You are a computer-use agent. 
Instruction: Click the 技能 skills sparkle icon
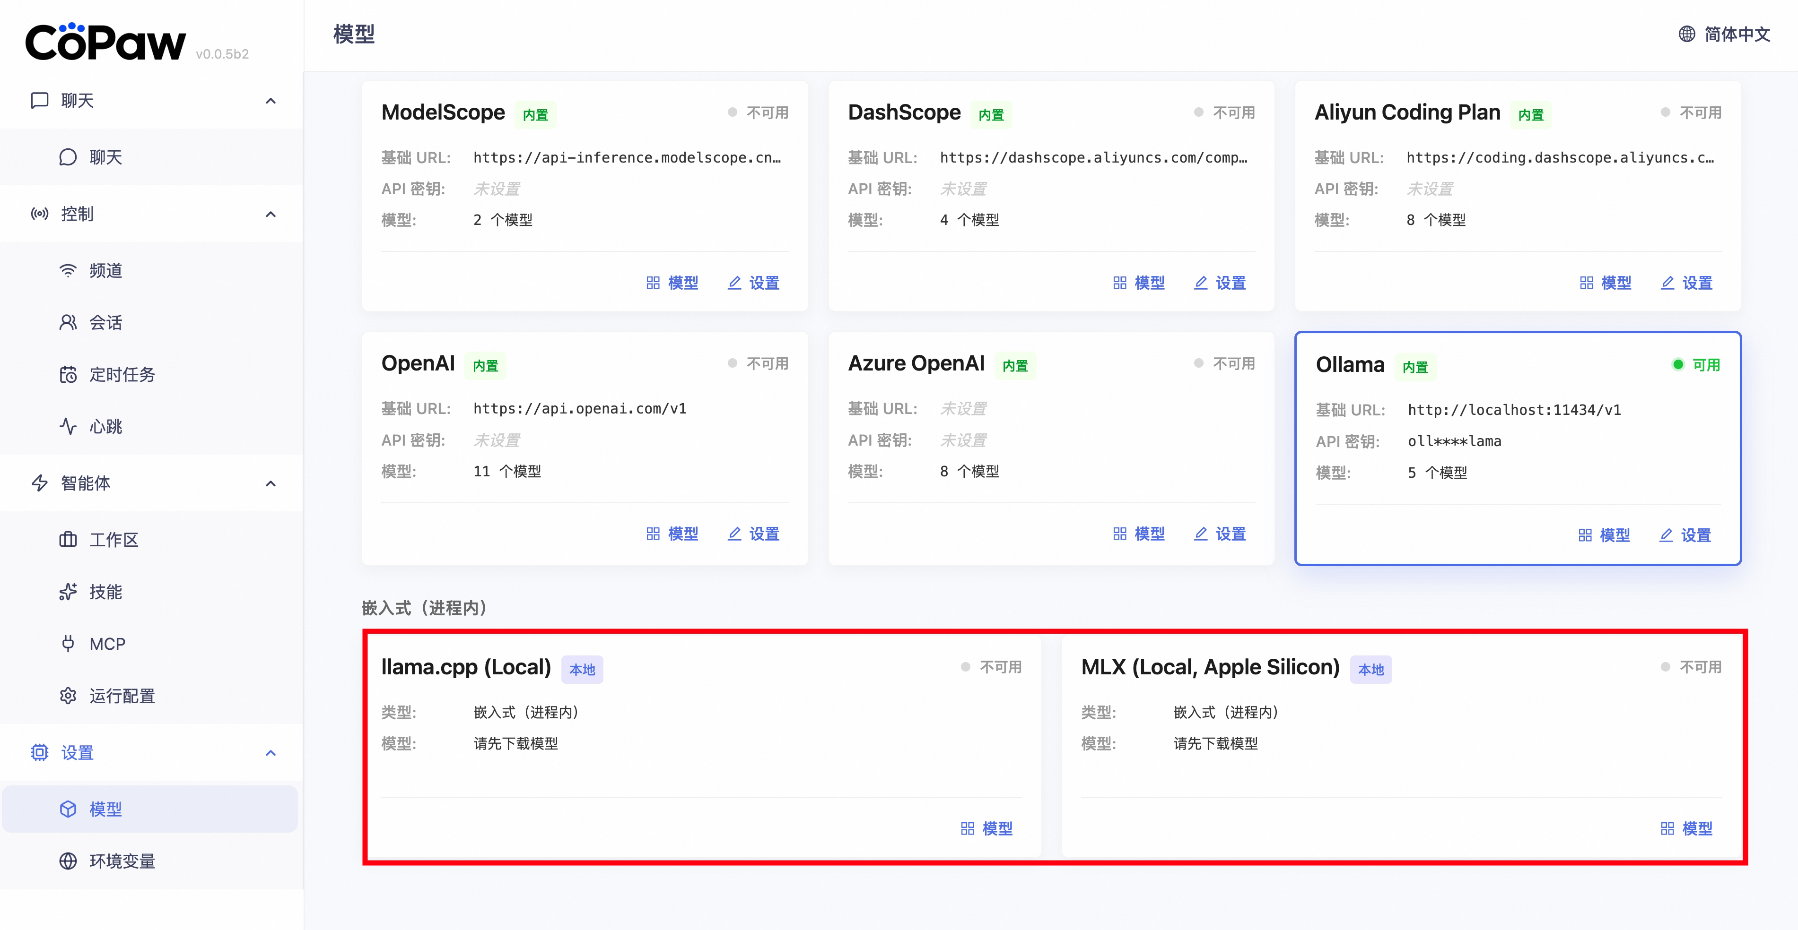(68, 592)
